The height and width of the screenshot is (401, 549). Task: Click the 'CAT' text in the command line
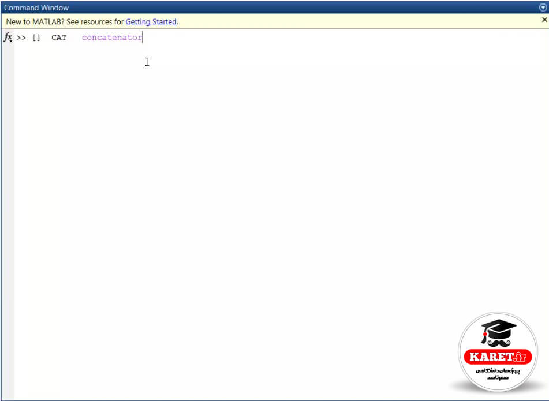59,38
